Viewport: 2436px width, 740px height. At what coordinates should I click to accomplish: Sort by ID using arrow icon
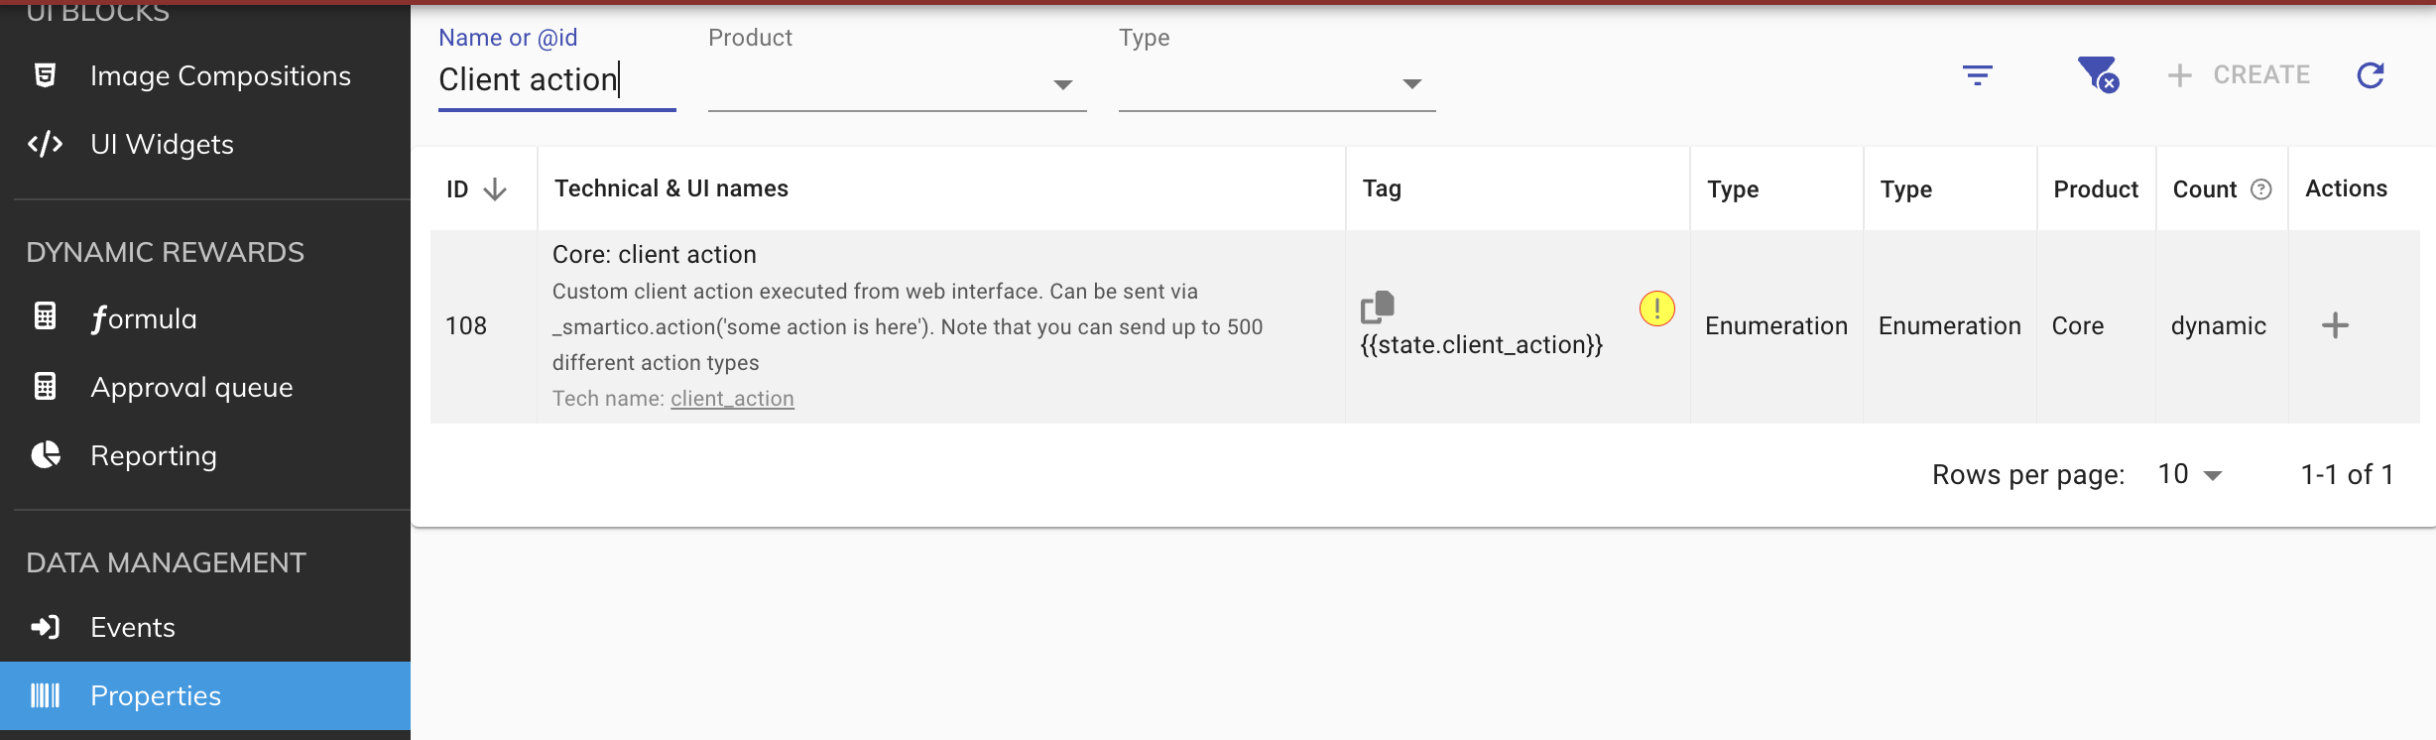pyautogui.click(x=495, y=189)
